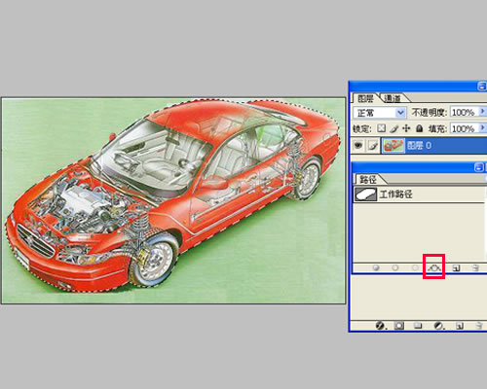Click stroke path with brush icon
The image size is (487, 389).
click(395, 267)
